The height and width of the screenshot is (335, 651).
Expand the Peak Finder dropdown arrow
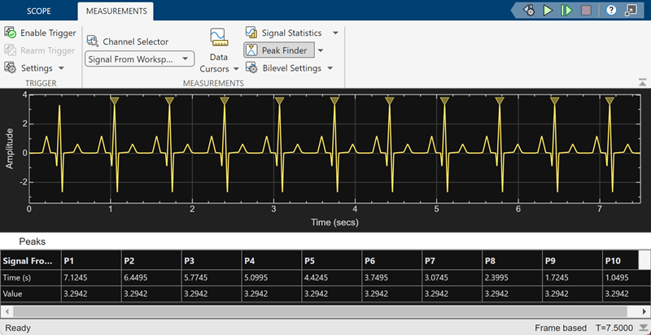[x=321, y=50]
